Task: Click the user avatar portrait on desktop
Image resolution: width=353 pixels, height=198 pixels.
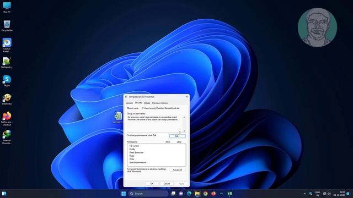Action: [x=317, y=28]
